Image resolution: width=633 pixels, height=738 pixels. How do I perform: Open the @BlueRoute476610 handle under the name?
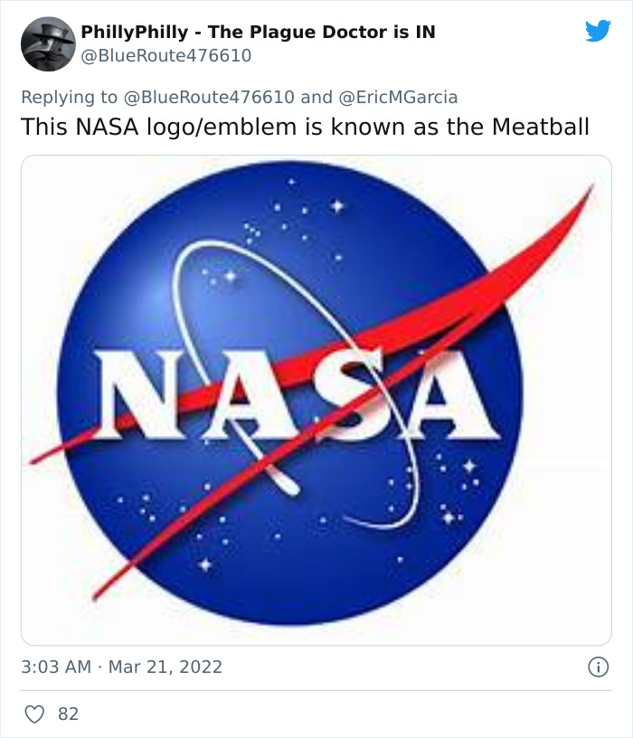tap(165, 56)
